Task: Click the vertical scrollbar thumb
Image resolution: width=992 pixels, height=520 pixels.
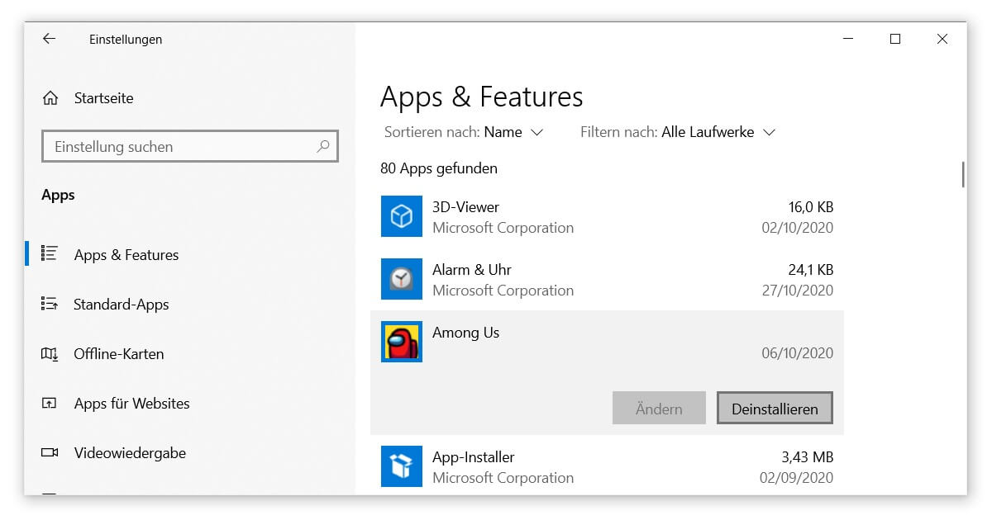Action: click(x=963, y=174)
